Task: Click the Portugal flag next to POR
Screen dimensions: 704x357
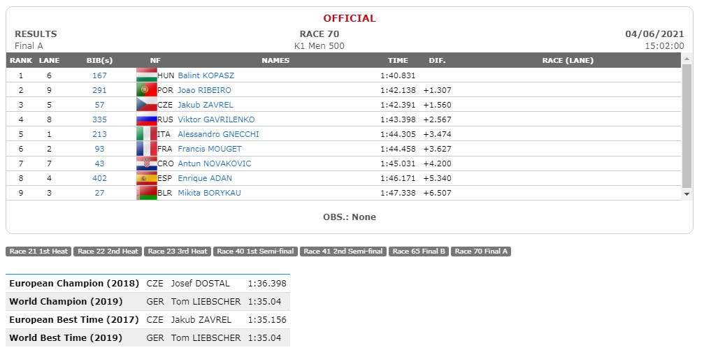Action: [x=146, y=89]
